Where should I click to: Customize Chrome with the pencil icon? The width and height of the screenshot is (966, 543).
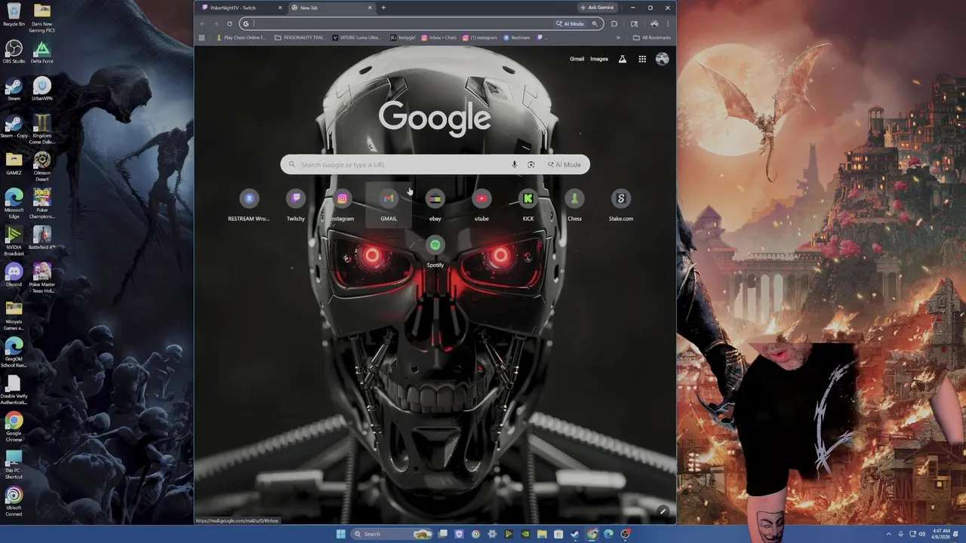[663, 511]
